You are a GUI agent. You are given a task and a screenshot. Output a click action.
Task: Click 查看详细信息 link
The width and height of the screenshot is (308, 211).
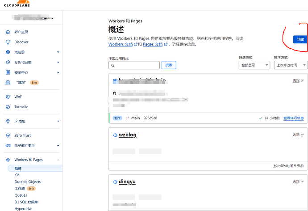point(293,118)
